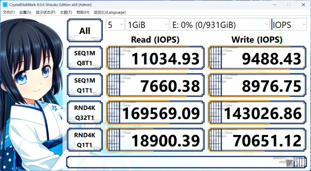Expand the 1GiB test size dropdown
311x171 pixels.
147,25
